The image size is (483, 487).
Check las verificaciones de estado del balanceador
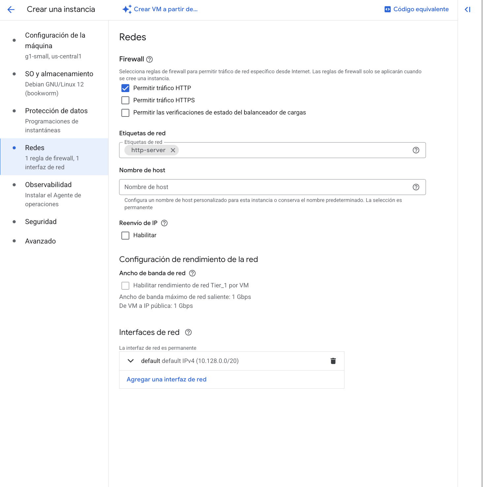[x=125, y=113]
